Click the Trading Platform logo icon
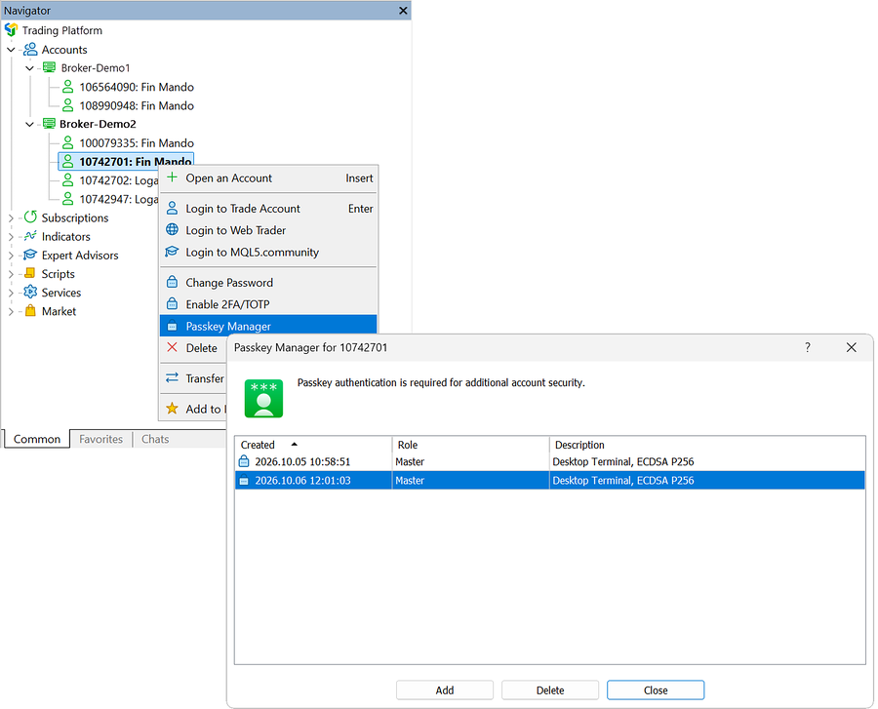This screenshot has height=709, width=878. click(11, 30)
